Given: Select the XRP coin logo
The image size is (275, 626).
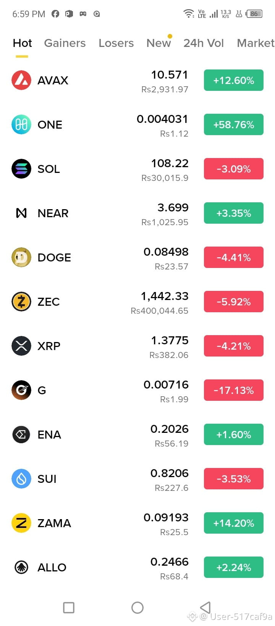Looking at the screenshot, I should [x=21, y=346].
